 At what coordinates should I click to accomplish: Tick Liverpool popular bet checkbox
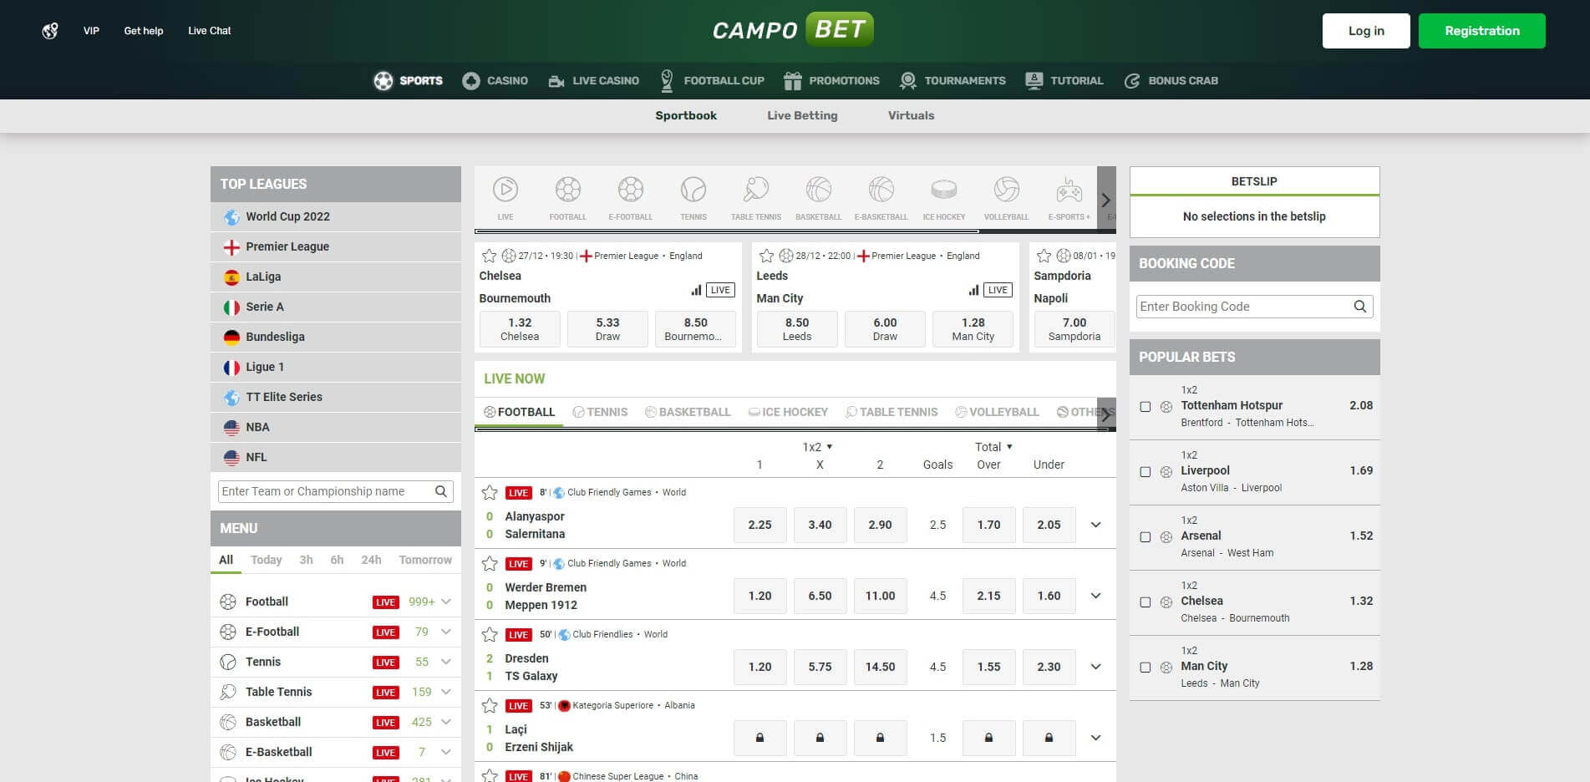1146,472
